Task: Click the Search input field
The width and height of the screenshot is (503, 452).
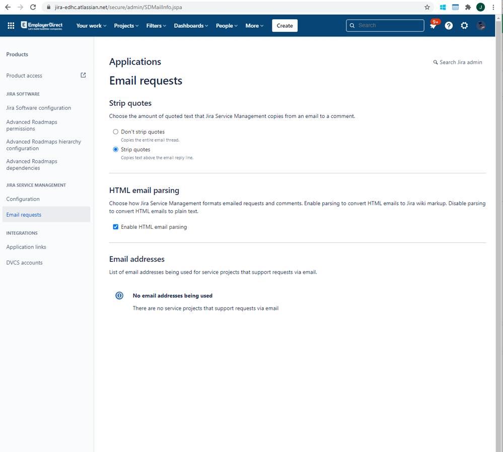Action: [385, 25]
